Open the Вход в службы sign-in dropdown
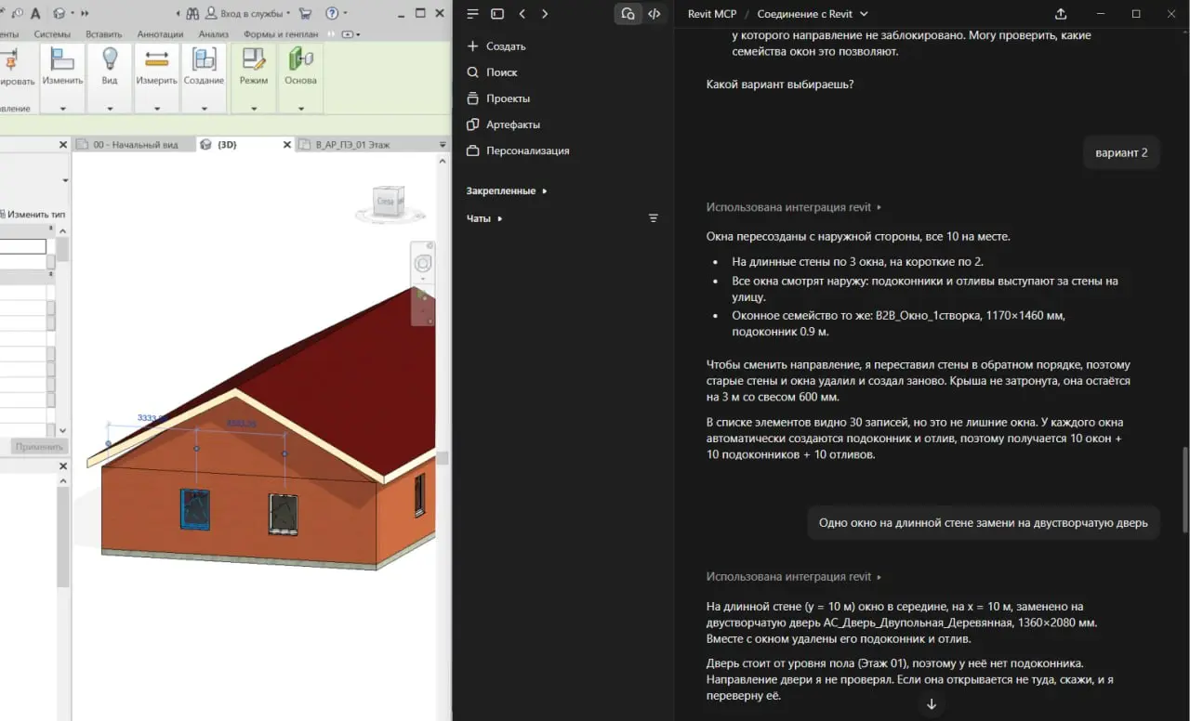Viewport: 1190px width, 721px height. pyautogui.click(x=248, y=13)
